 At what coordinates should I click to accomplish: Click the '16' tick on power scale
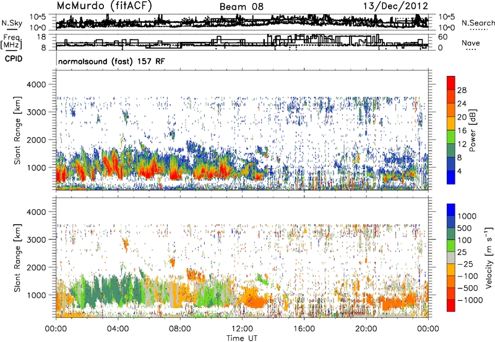(x=462, y=131)
